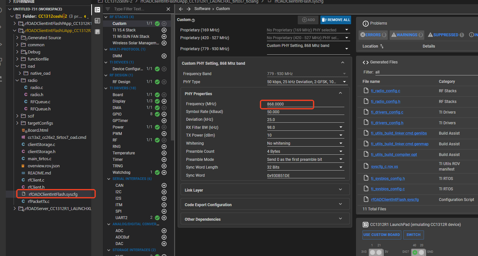This screenshot has height=256, width=478.
Task: Open the calculator view in SysConfig sidebar
Action: coord(97,20)
